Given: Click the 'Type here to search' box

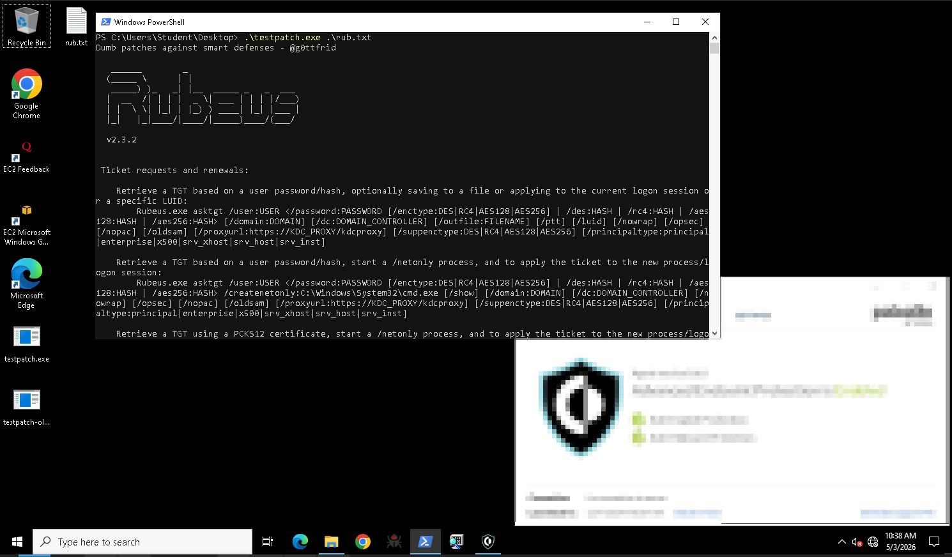Looking at the screenshot, I should click(x=142, y=542).
